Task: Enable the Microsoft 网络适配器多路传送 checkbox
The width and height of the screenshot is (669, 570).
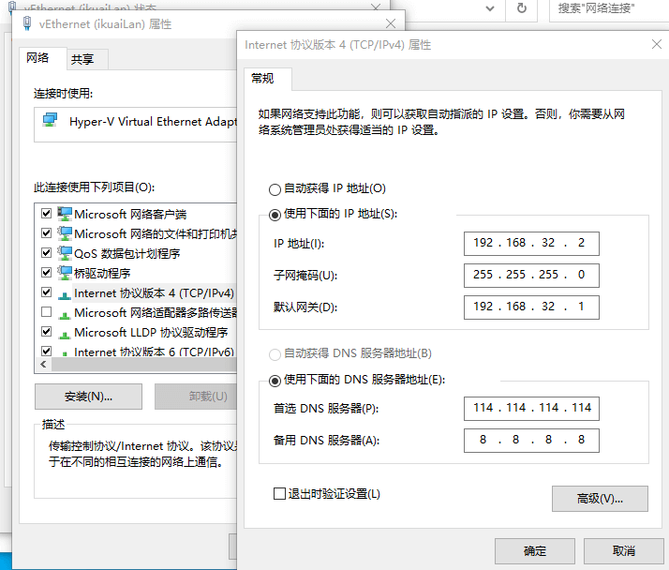Action: pyautogui.click(x=46, y=311)
